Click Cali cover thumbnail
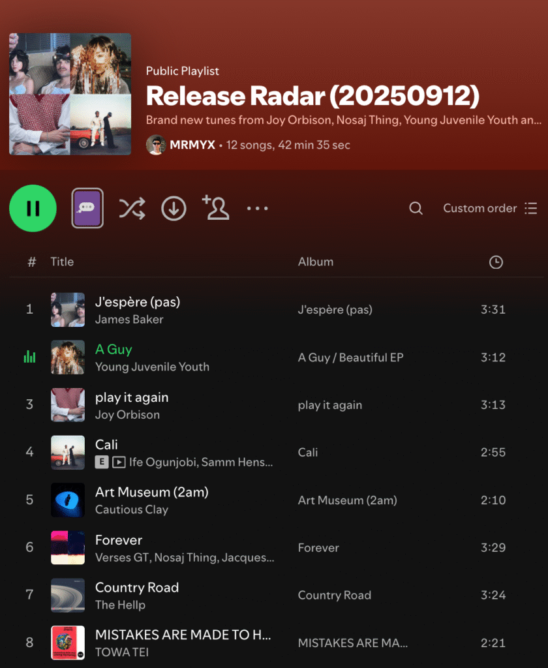Screen dimensions: 548x668 (68, 453)
